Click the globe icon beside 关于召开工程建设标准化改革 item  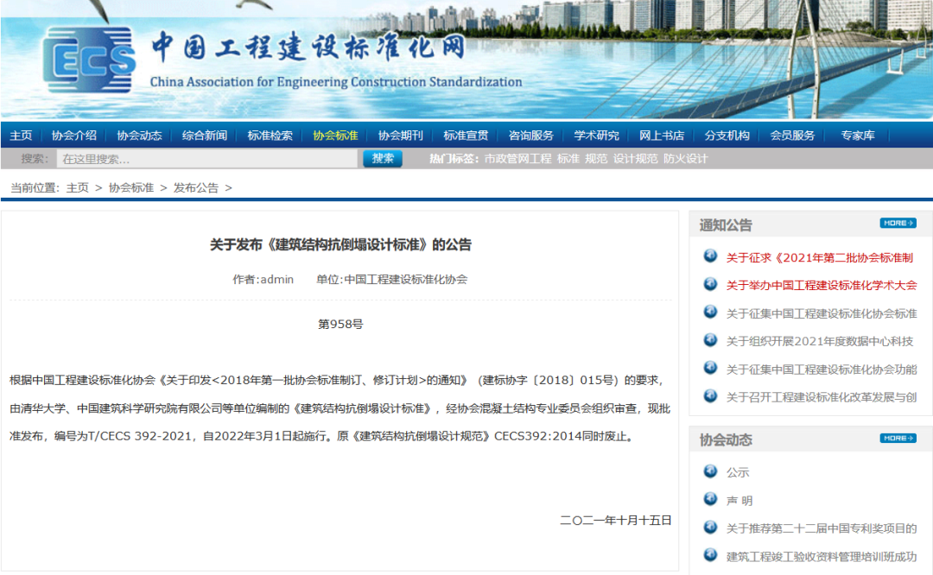(x=710, y=396)
